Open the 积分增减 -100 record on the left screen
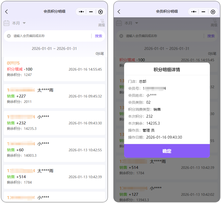The width and height of the screenshot is (221, 203). click(x=54, y=69)
